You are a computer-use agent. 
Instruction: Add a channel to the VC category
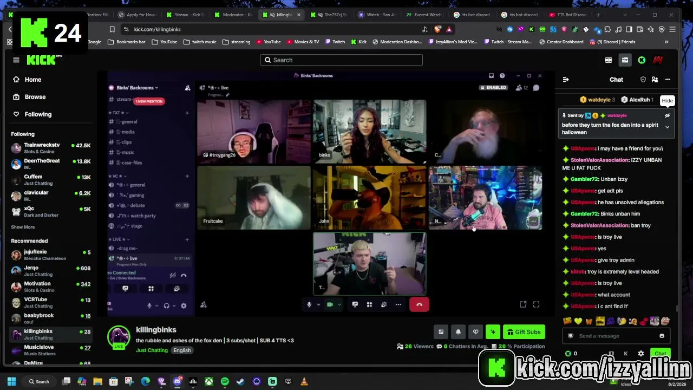[x=187, y=176]
